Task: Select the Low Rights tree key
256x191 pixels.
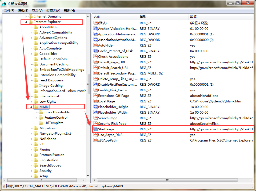Action: point(48,102)
